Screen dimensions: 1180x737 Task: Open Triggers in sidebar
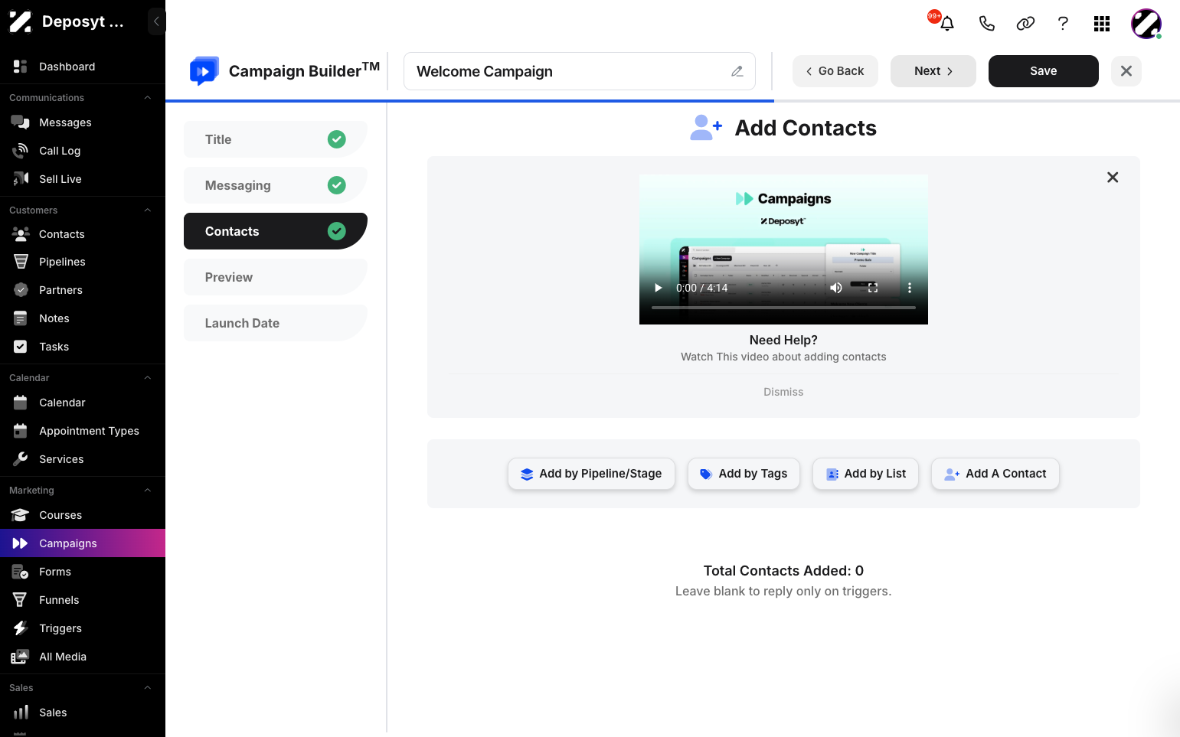pos(83,628)
